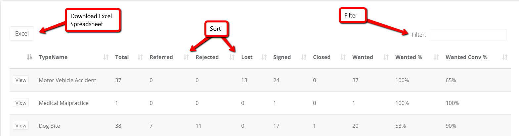The height and width of the screenshot is (136, 519).
Task: Sort the Wanted Conv % column arrows
Action: coord(505,57)
